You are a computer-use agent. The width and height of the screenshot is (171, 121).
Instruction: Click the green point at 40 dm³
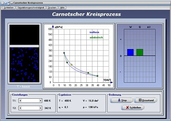coord(97,76)
